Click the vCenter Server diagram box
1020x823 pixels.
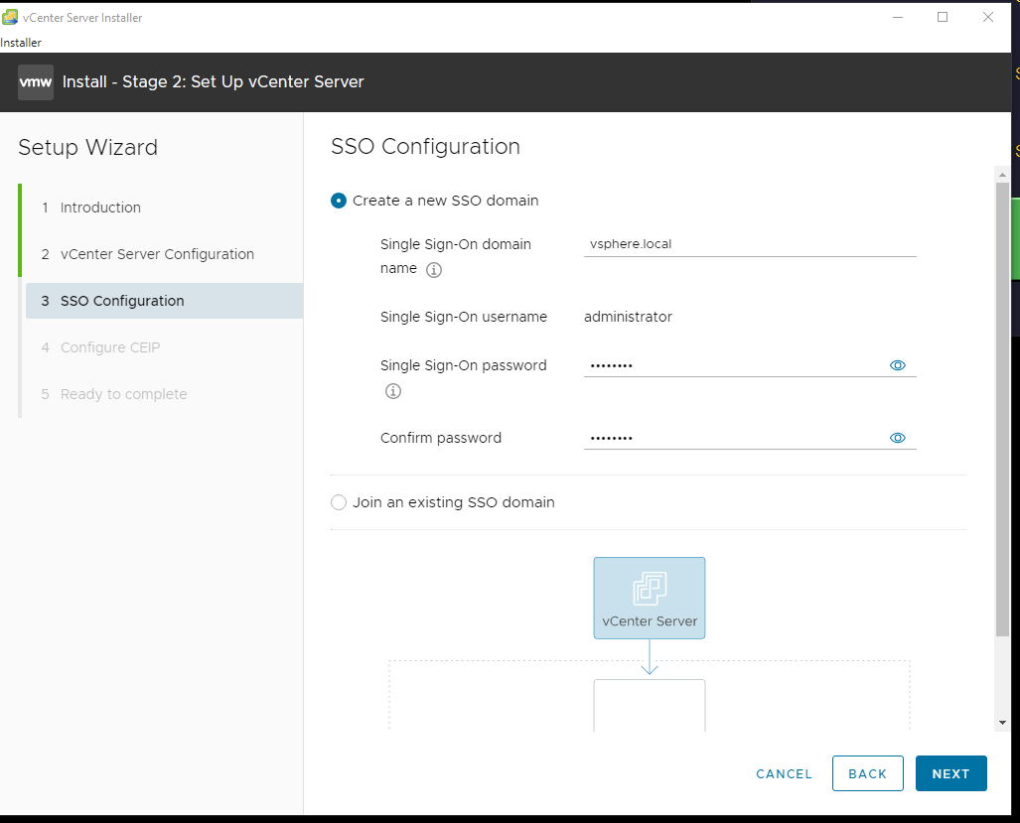[x=650, y=598]
